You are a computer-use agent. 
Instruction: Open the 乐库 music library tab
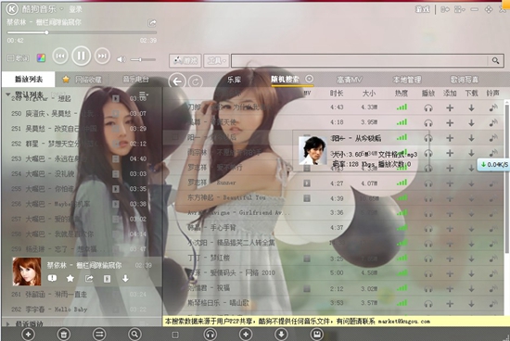(235, 80)
